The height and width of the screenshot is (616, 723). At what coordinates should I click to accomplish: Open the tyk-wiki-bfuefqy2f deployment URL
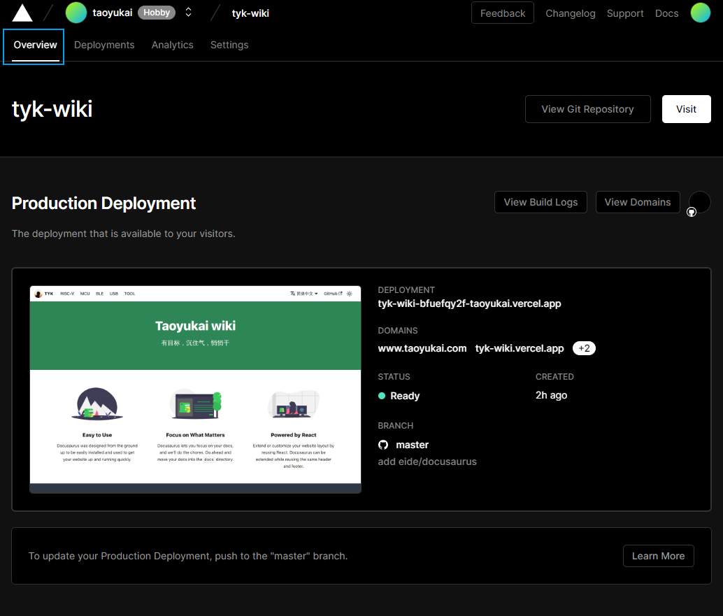469,303
